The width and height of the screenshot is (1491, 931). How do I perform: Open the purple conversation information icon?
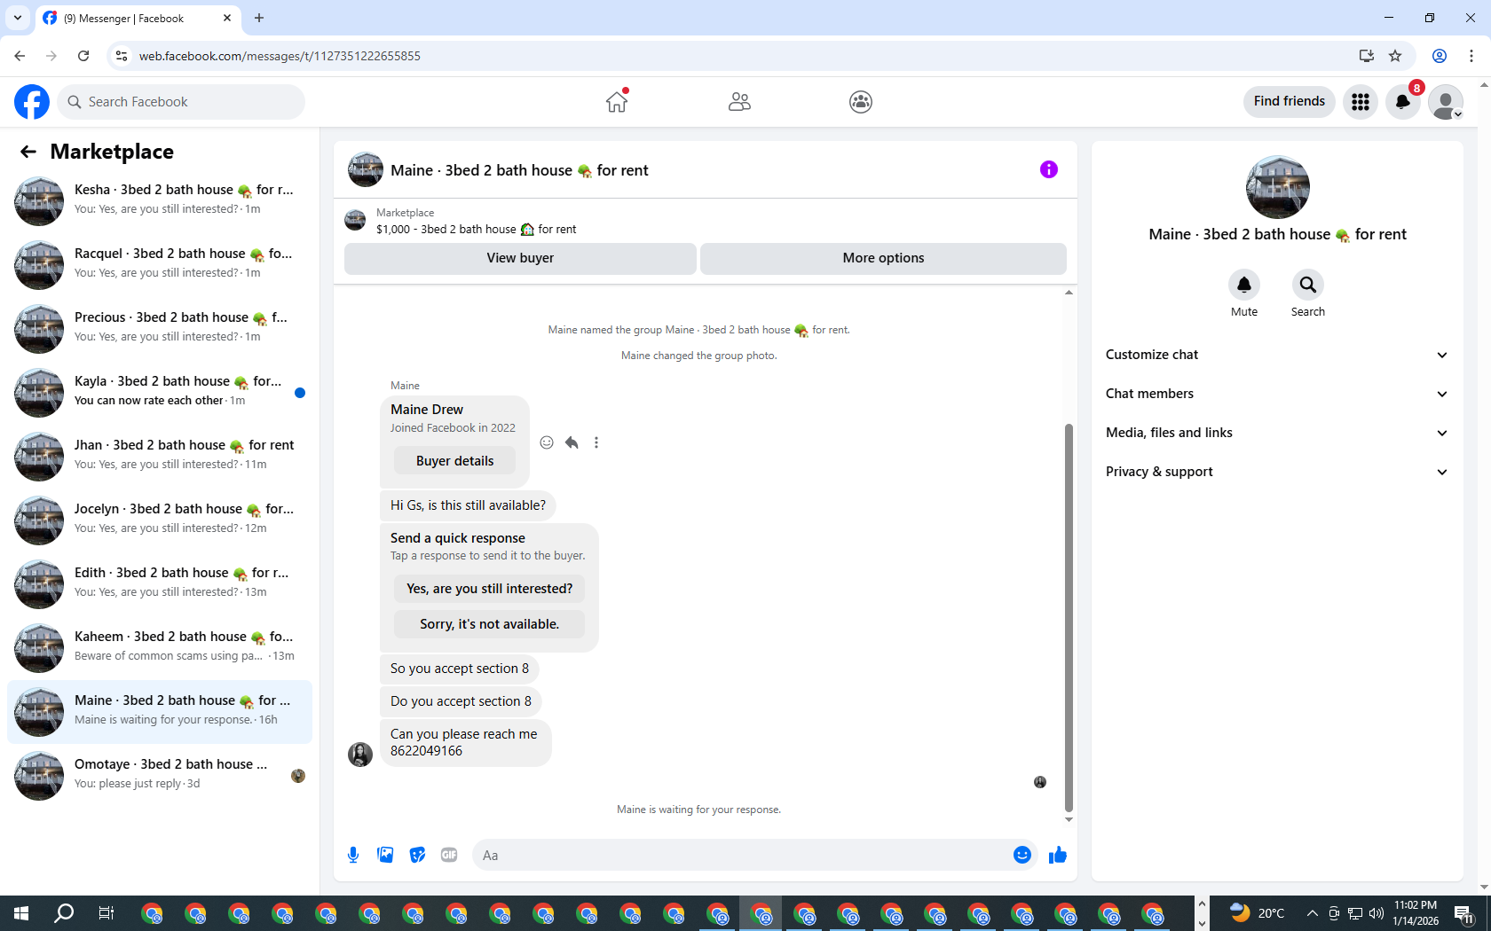tap(1049, 169)
